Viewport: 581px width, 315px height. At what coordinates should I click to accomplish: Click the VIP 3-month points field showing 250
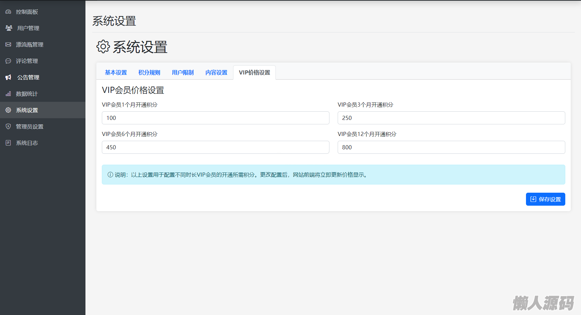pos(451,118)
